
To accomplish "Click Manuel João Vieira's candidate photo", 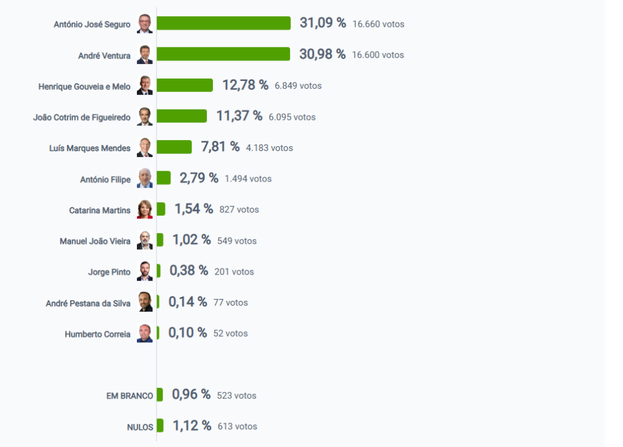I will pos(145,241).
